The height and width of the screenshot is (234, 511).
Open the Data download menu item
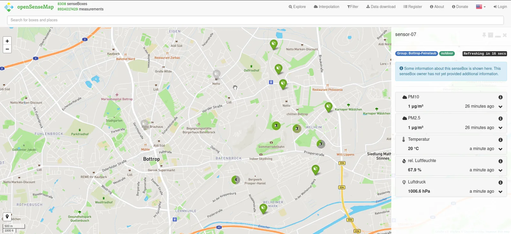(381, 7)
